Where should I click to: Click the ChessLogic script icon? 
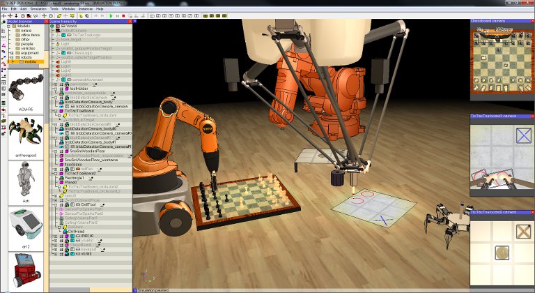[x=63, y=52]
